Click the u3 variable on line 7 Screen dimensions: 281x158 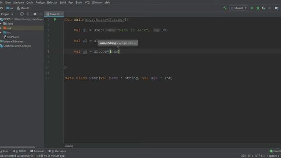pyautogui.click(x=85, y=51)
